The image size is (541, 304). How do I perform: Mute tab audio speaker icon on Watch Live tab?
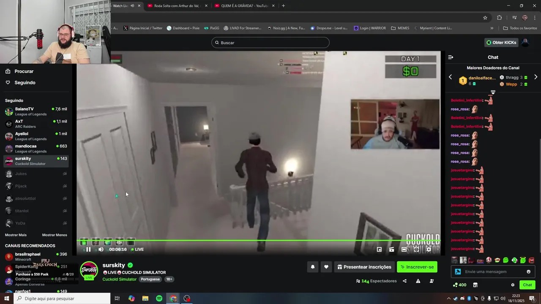click(x=132, y=5)
